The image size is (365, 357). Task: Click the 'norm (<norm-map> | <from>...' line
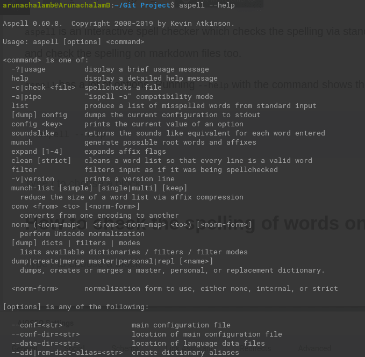pyautogui.click(x=132, y=225)
